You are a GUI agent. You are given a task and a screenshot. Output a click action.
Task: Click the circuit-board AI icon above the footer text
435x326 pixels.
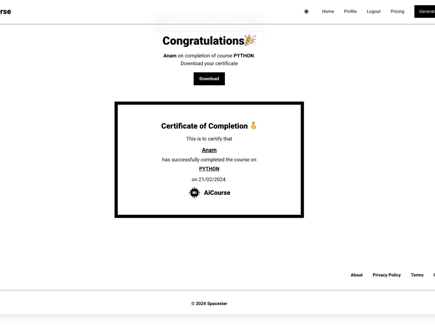point(194,193)
